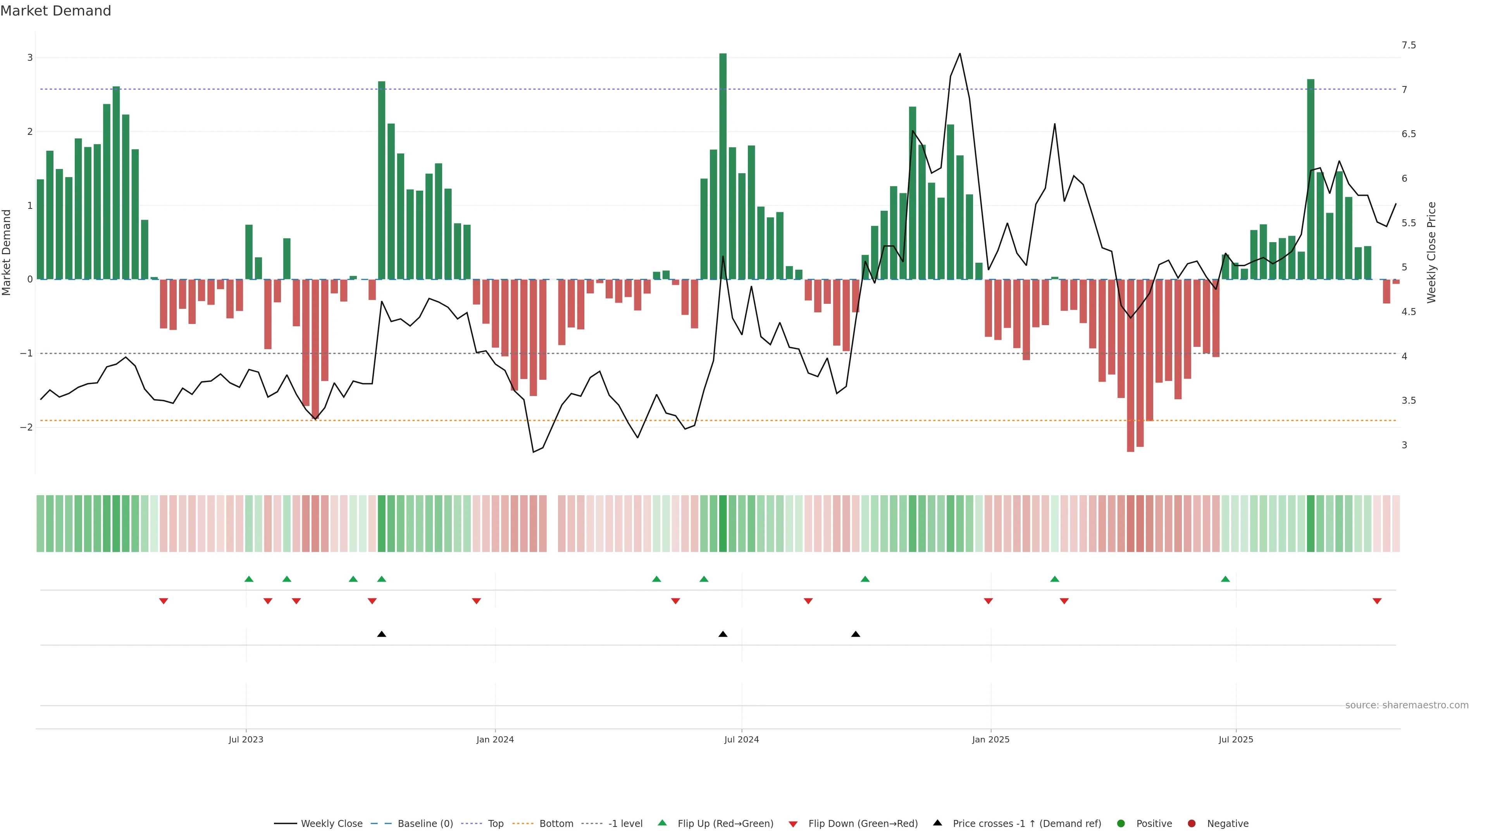Click the rightmost black price-cross triangle
The height and width of the screenshot is (837, 1488).
pos(856,634)
